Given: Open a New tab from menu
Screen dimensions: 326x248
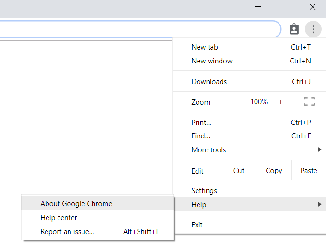Looking at the screenshot, I should pos(249,47).
